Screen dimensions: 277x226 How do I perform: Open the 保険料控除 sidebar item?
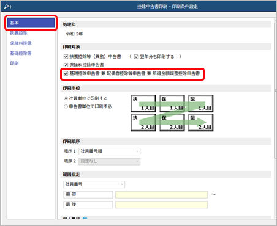click(x=21, y=43)
